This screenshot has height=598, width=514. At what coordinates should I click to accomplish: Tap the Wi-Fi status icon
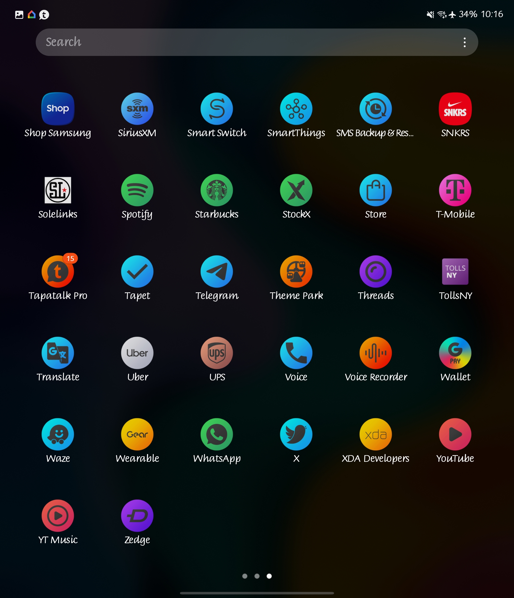pyautogui.click(x=442, y=14)
